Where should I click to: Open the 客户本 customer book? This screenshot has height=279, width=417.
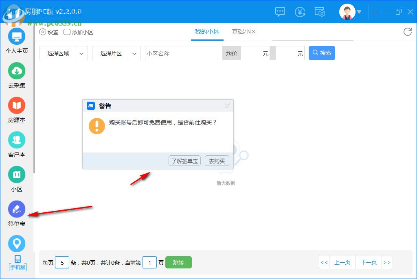pos(16,142)
